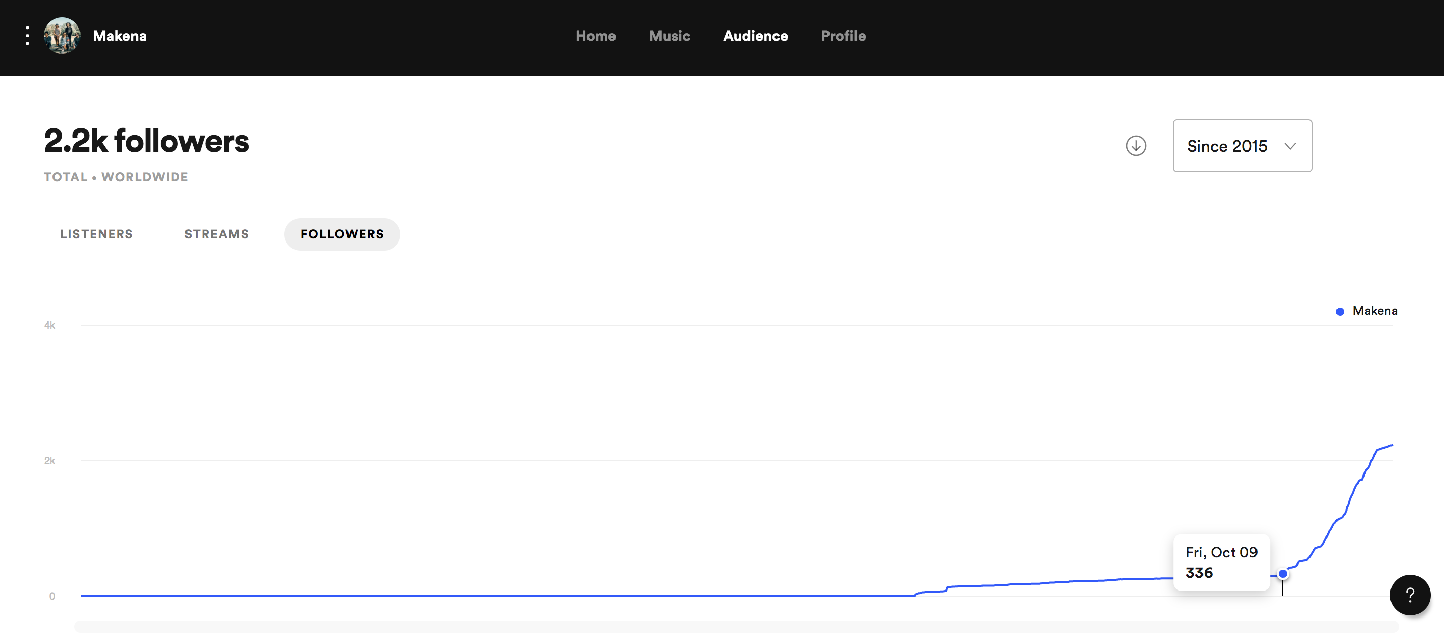Select the Followers pill tab

click(x=342, y=234)
